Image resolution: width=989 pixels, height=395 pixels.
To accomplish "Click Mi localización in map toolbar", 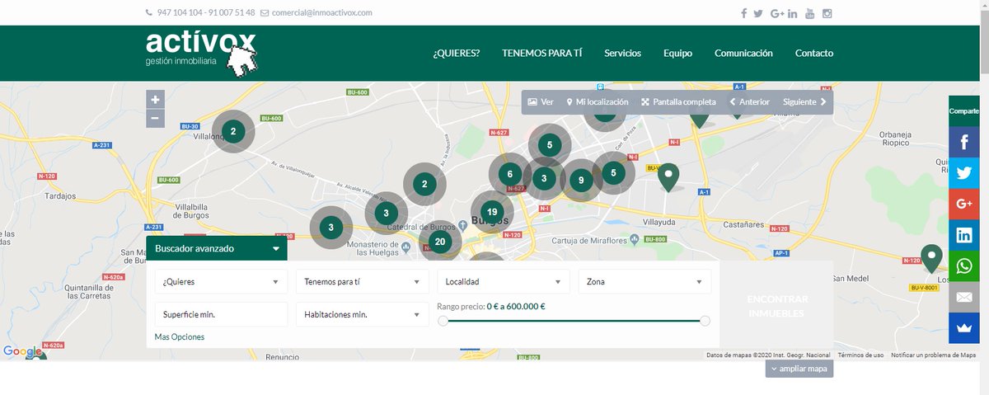I will (598, 102).
